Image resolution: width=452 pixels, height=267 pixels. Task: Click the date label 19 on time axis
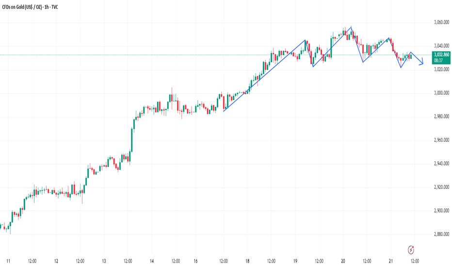(295, 261)
